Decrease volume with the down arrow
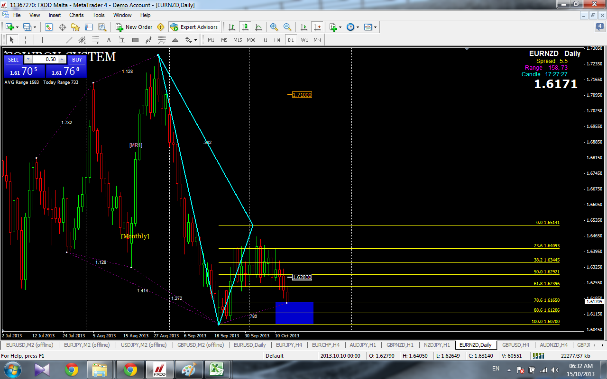The image size is (607, 379). [28, 59]
